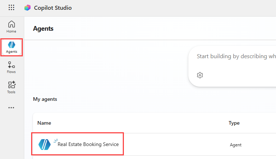Screen dimensions: 276x159
Task: Go to Home via its house icon
Action: pos(12,24)
